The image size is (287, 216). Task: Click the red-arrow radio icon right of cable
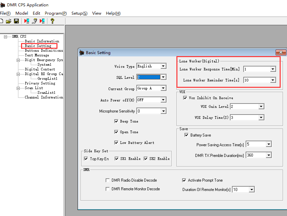(x=42, y=21)
